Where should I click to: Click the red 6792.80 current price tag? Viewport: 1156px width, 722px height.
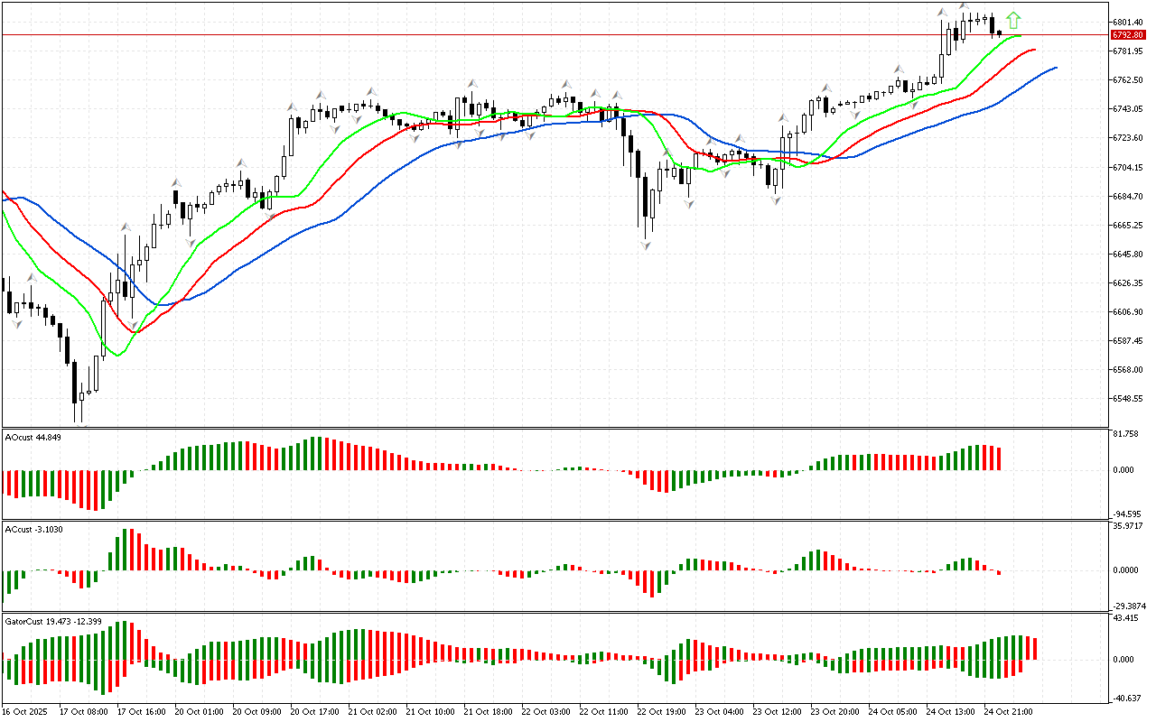[x=1128, y=34]
